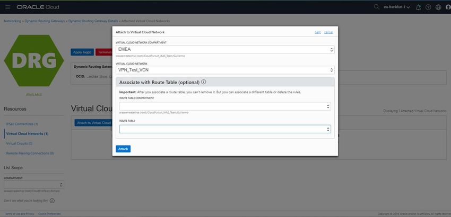Open the Virtual Cloud Network dropdown showing VPN_Test_VCN
The width and height of the screenshot is (451, 217).
pyautogui.click(x=225, y=70)
